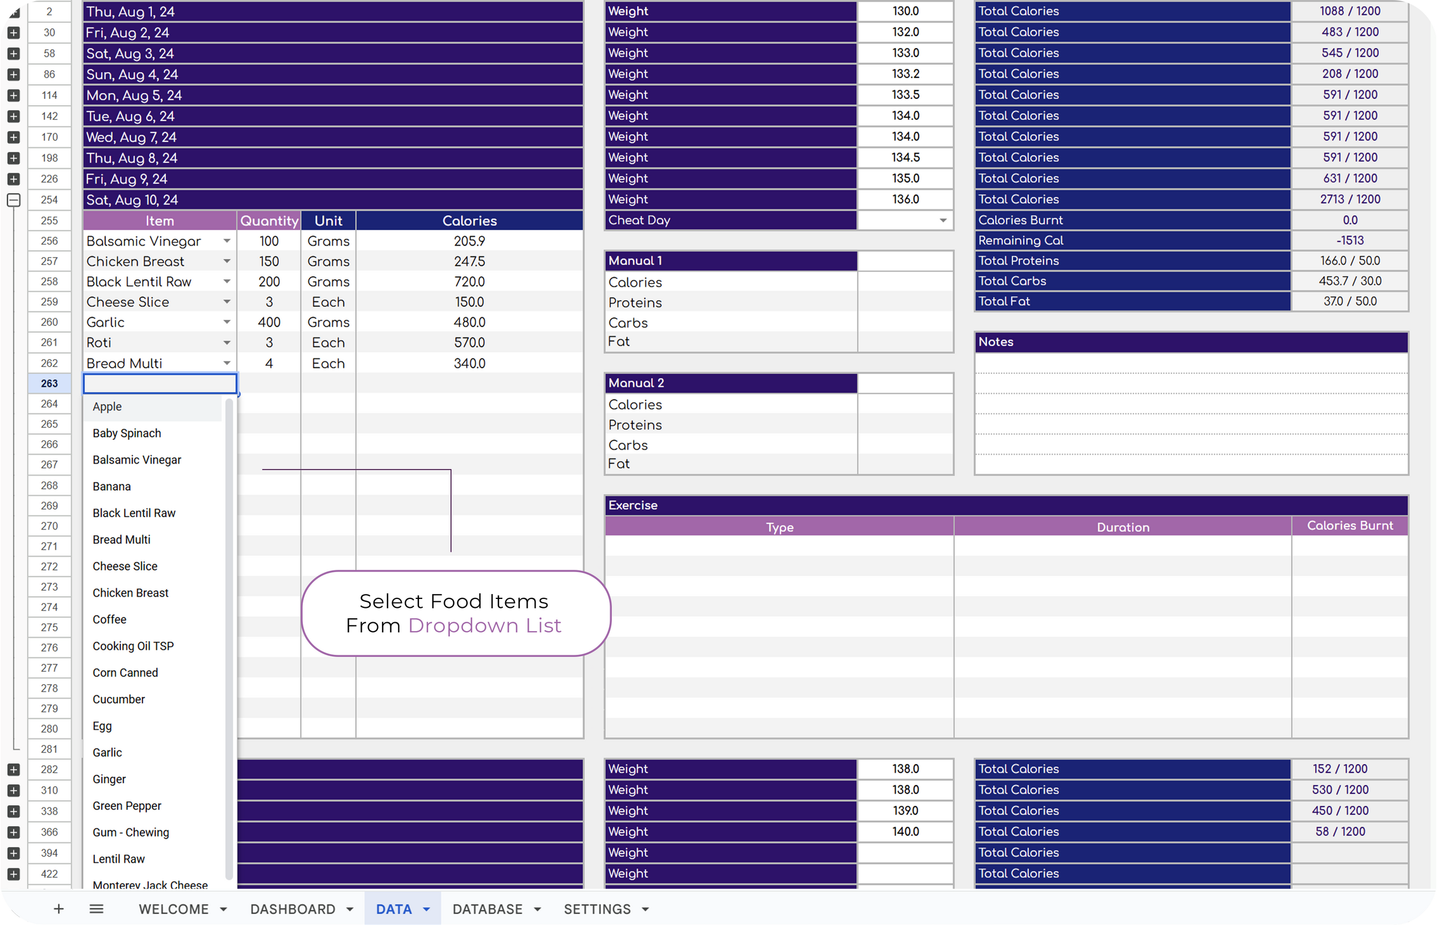
Task: Expand the row group at row 114
Action: pyautogui.click(x=14, y=96)
